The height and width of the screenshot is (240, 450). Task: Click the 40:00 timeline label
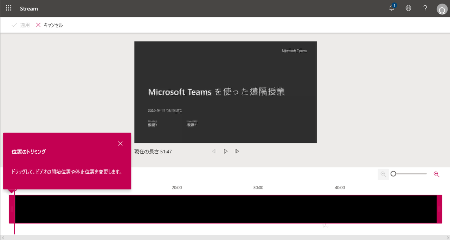[x=340, y=188]
